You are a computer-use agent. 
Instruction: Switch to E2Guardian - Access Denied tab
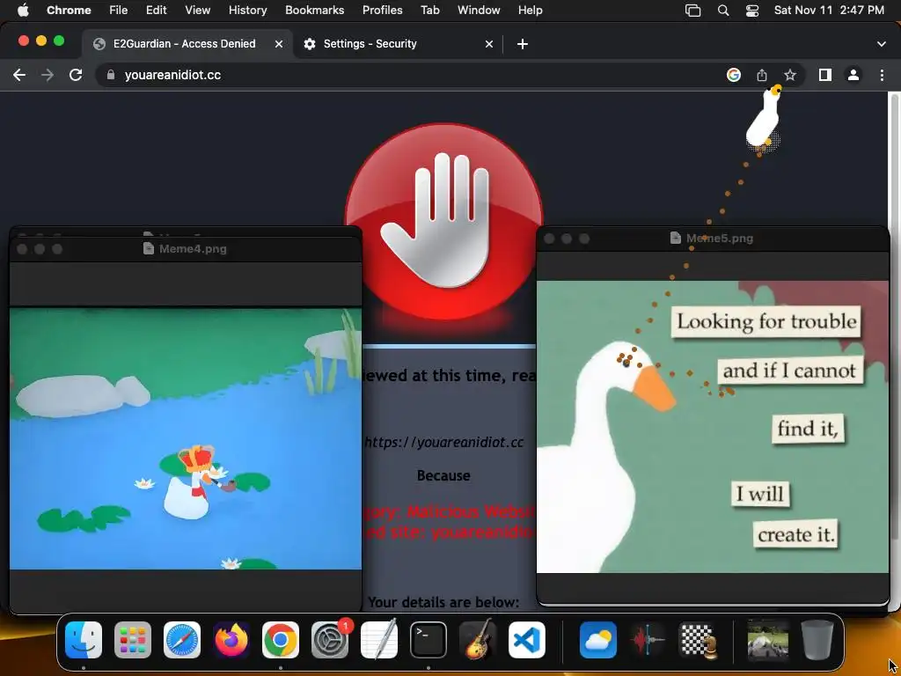pyautogui.click(x=184, y=44)
